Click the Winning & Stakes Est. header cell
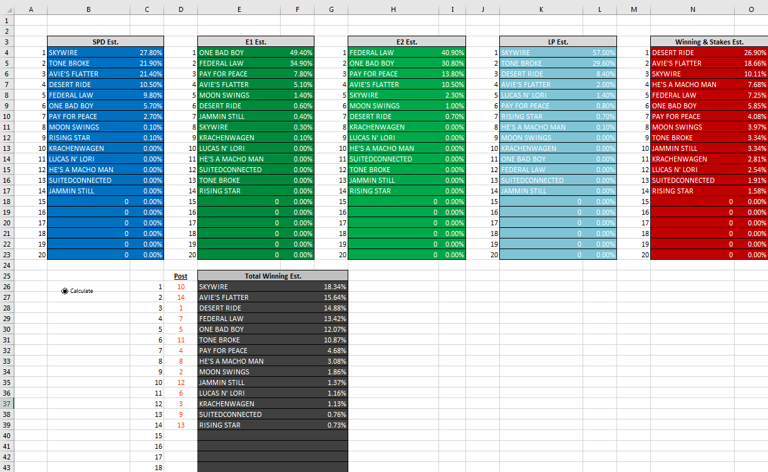The width and height of the screenshot is (768, 472). (x=709, y=42)
